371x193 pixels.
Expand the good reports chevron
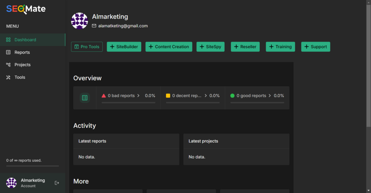tap(270, 96)
